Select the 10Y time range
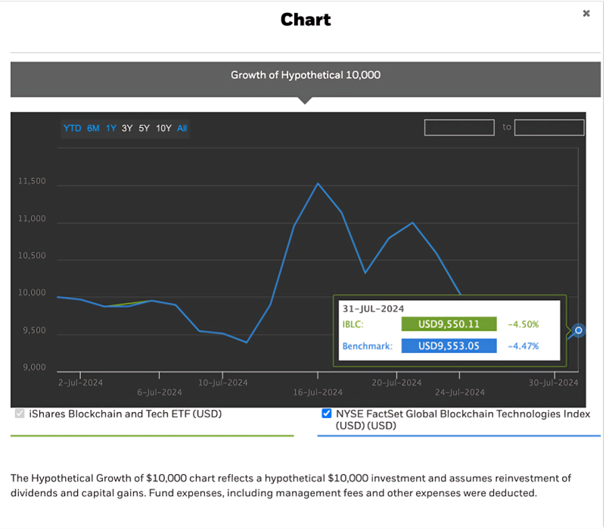This screenshot has height=531, width=606. [x=163, y=128]
